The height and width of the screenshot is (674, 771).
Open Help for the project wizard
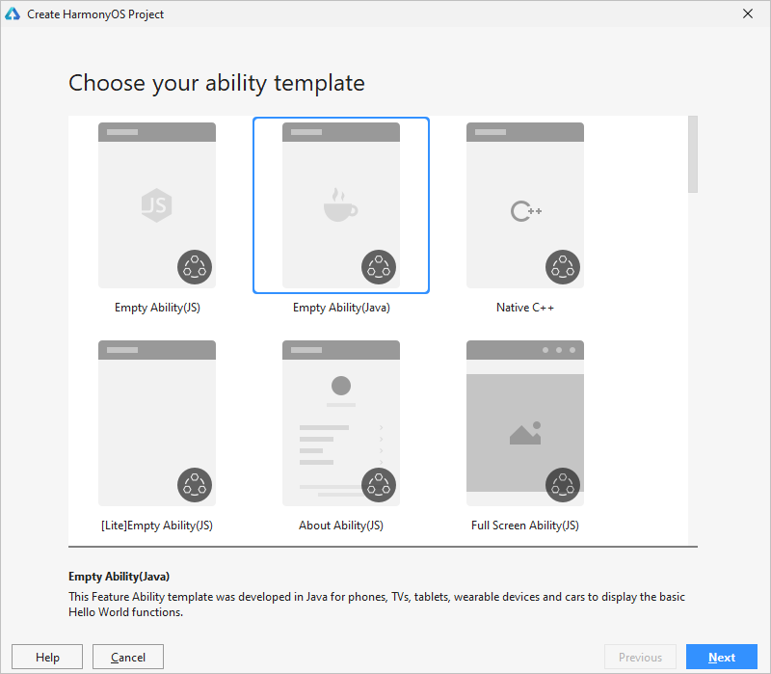point(47,658)
